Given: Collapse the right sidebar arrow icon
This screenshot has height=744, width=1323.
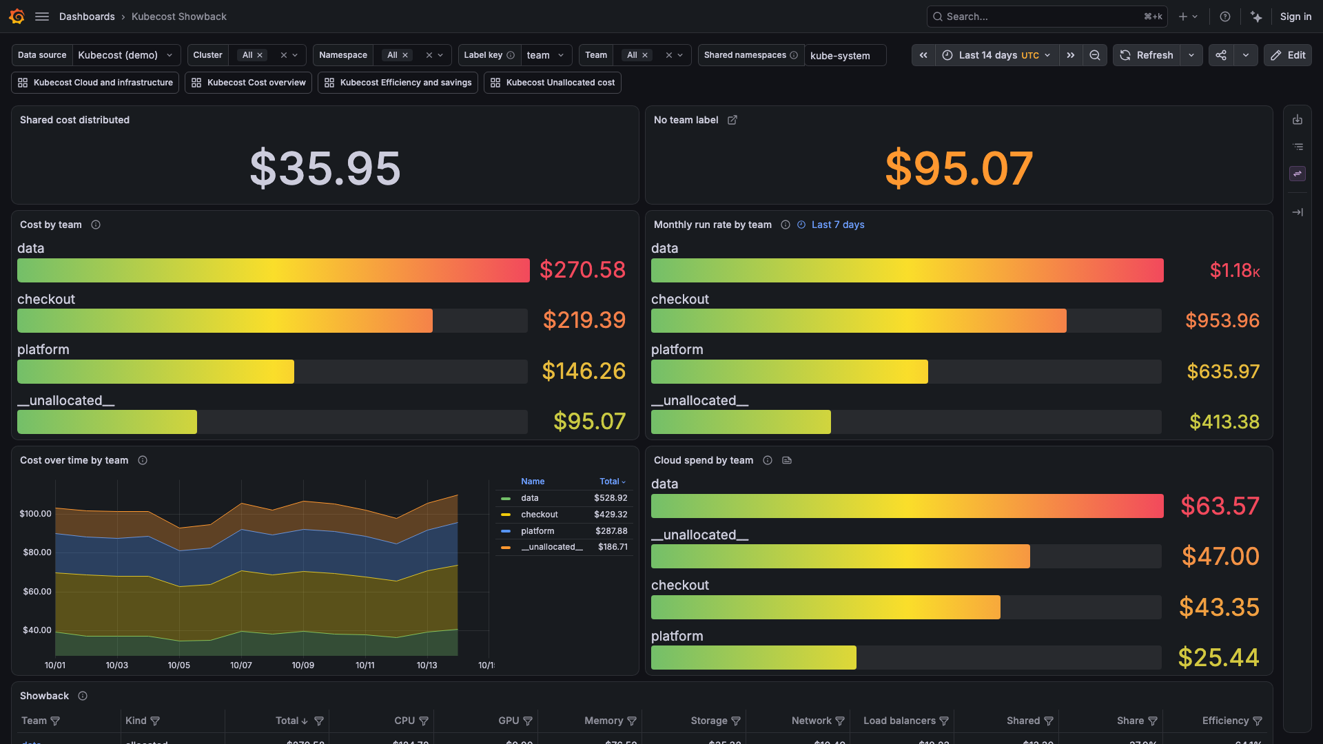Looking at the screenshot, I should 1298,212.
